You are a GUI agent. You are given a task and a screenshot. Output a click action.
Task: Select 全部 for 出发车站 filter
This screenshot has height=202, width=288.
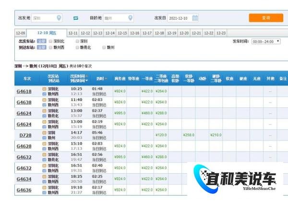point(41,41)
